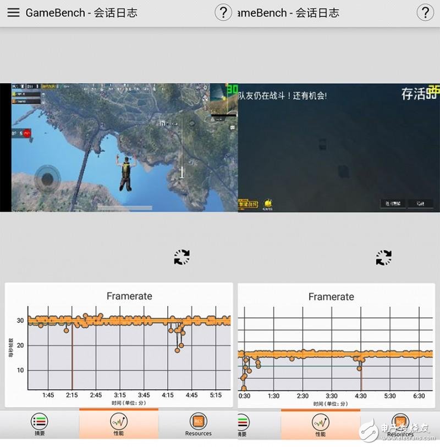Click the lowest framerate dip point near 4:30 on left chart
This screenshot has height=447, width=440.
coord(177,350)
